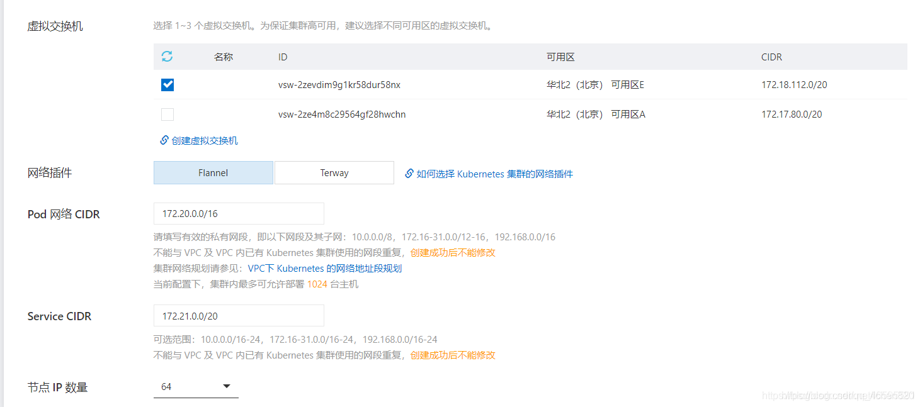Click the 创建虚拟交换机 link
920x407 pixels.
pos(199,140)
